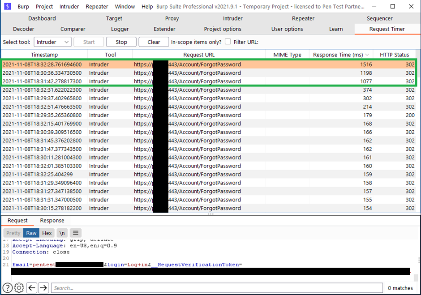Open message editor hamburger menu icon
The width and height of the screenshot is (421, 295).
76,233
